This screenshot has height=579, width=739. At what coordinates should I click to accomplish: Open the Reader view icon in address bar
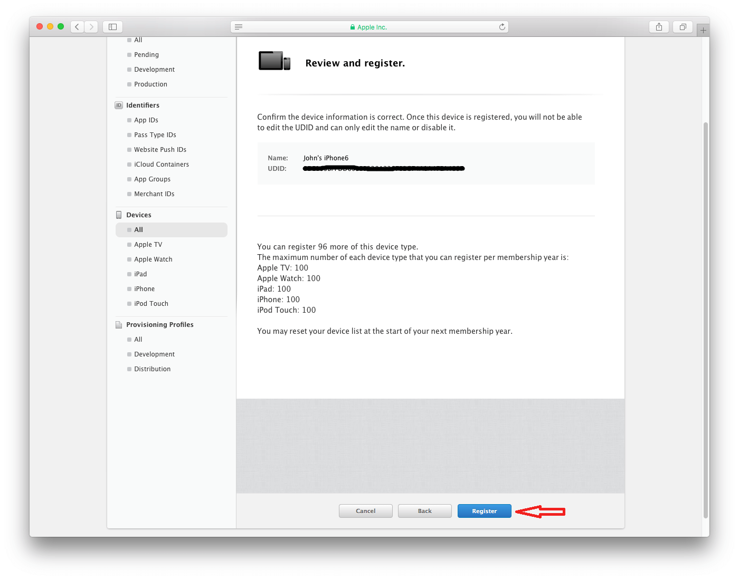(239, 27)
